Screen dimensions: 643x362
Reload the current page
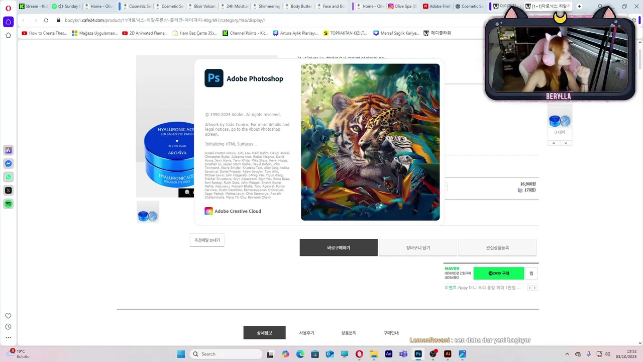click(46, 20)
